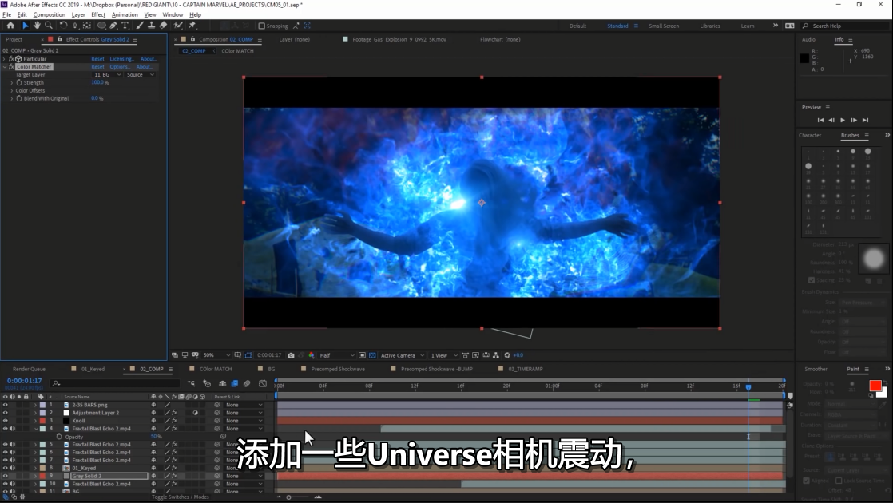Open the Source dropdown for Target Layer

click(x=140, y=74)
